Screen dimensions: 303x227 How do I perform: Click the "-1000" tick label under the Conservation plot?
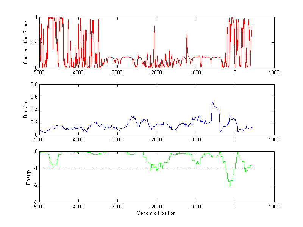(195, 72)
